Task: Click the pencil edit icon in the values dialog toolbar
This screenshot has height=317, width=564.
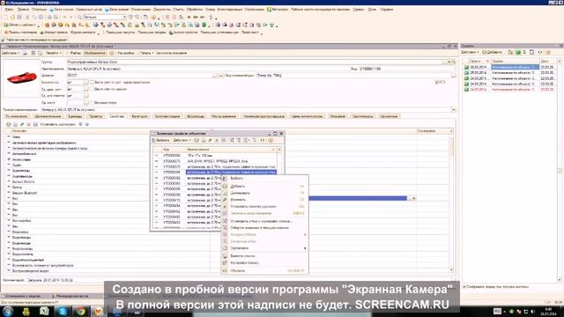Action: [x=210, y=140]
